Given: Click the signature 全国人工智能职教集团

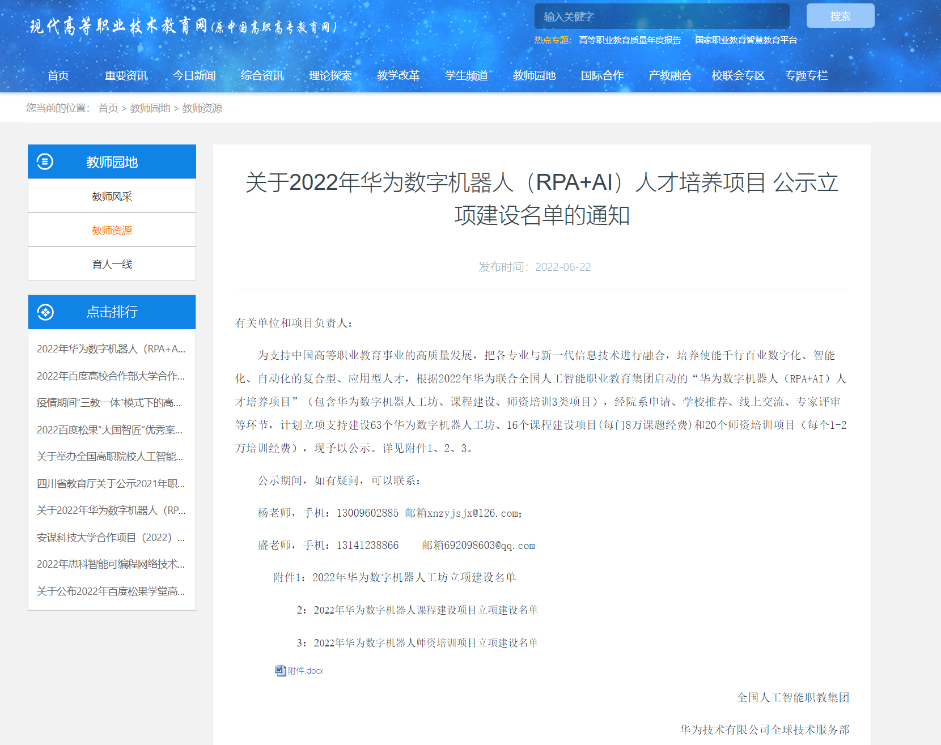Looking at the screenshot, I should (793, 697).
